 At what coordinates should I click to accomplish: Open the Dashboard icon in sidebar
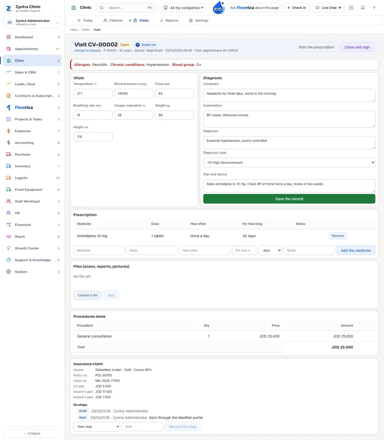click(x=9, y=37)
